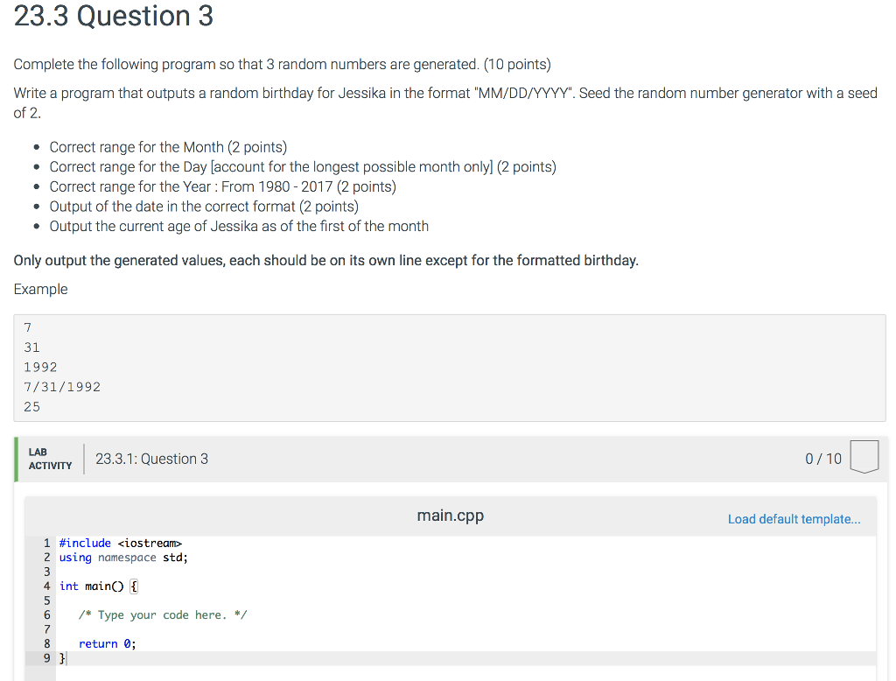Click the 23.3 Question 3 heading

pyautogui.click(x=114, y=17)
